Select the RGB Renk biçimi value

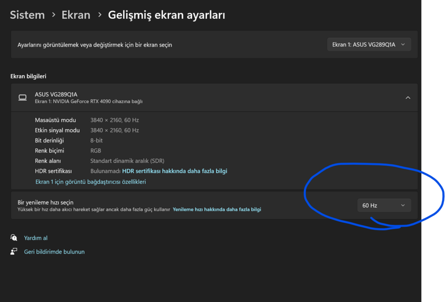click(x=95, y=151)
